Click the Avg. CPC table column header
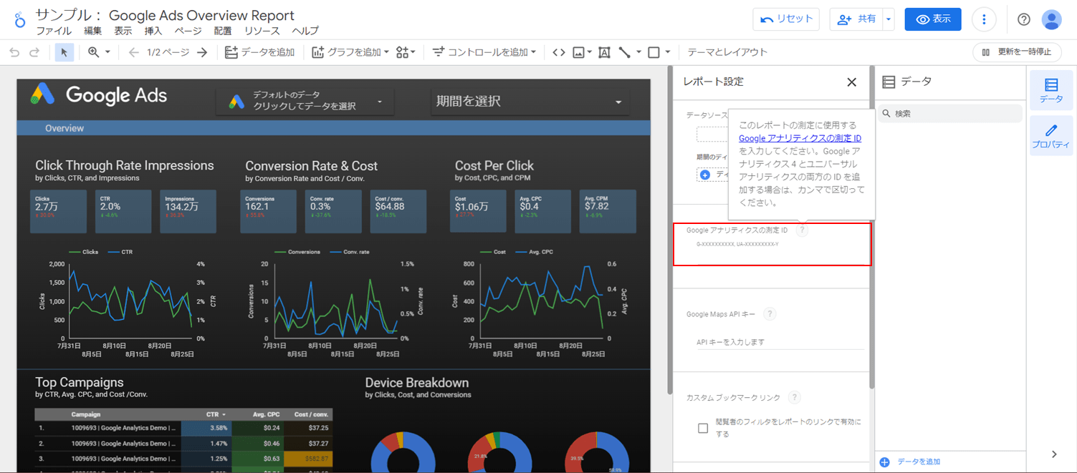This screenshot has height=473, width=1077. [x=265, y=414]
